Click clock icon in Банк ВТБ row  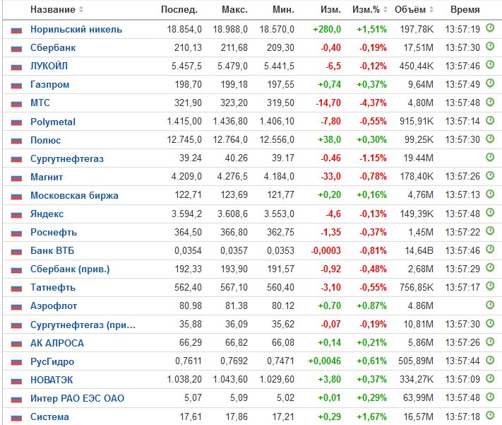pos(490,249)
